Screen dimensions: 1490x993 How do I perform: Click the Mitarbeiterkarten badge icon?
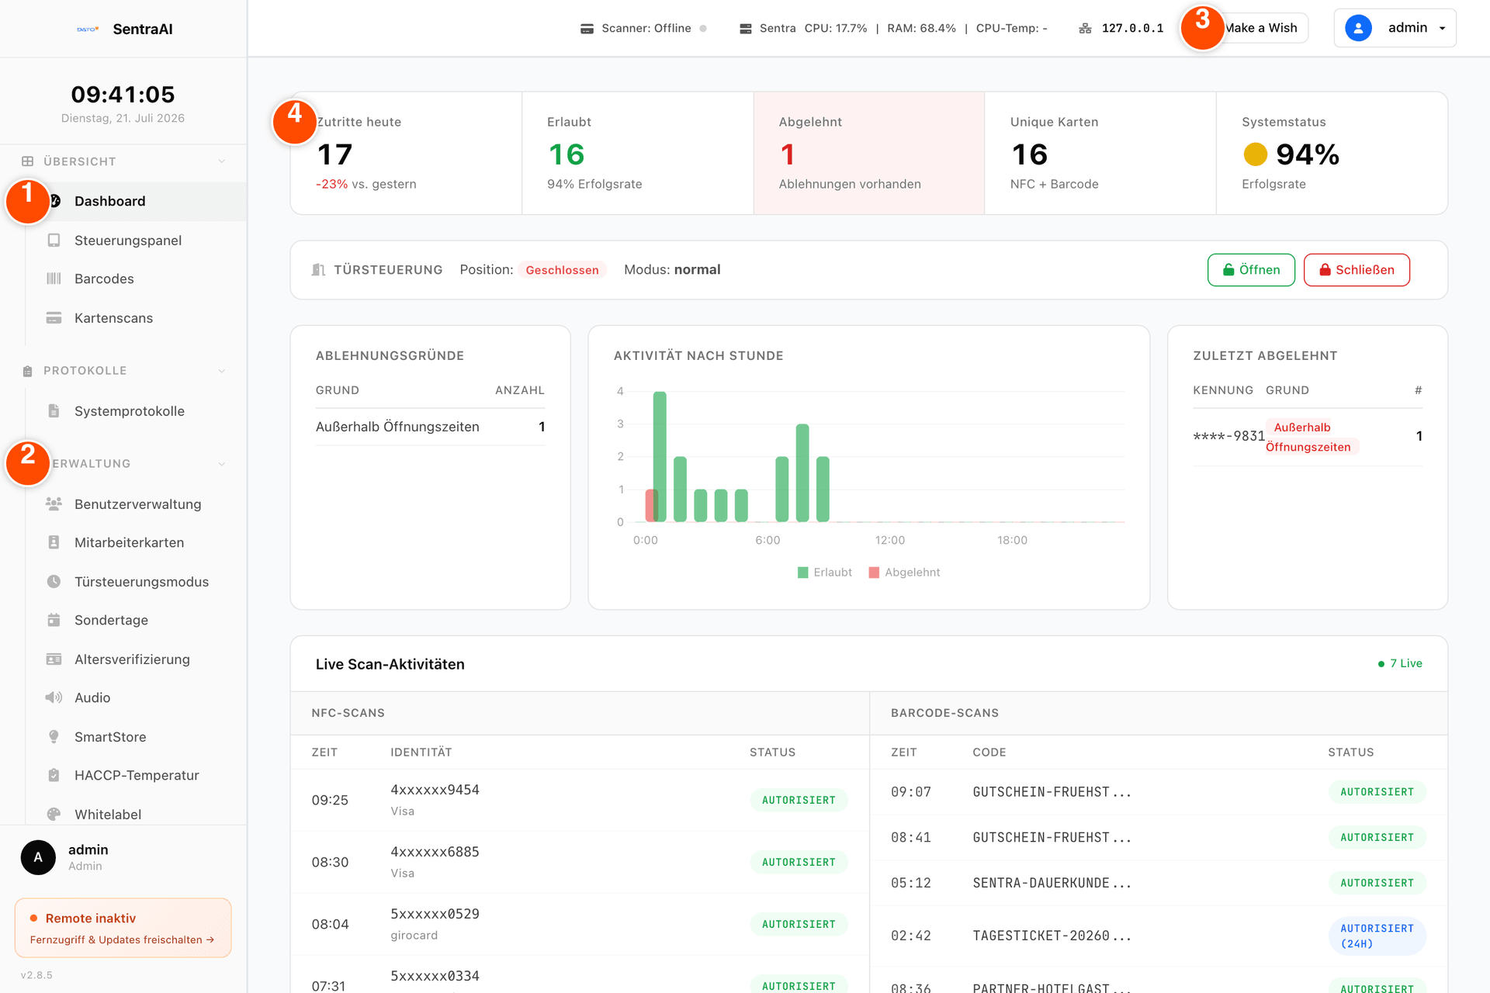pyautogui.click(x=54, y=542)
